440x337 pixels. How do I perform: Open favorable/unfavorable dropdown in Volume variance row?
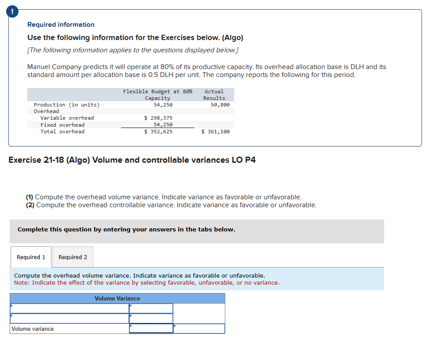199,329
